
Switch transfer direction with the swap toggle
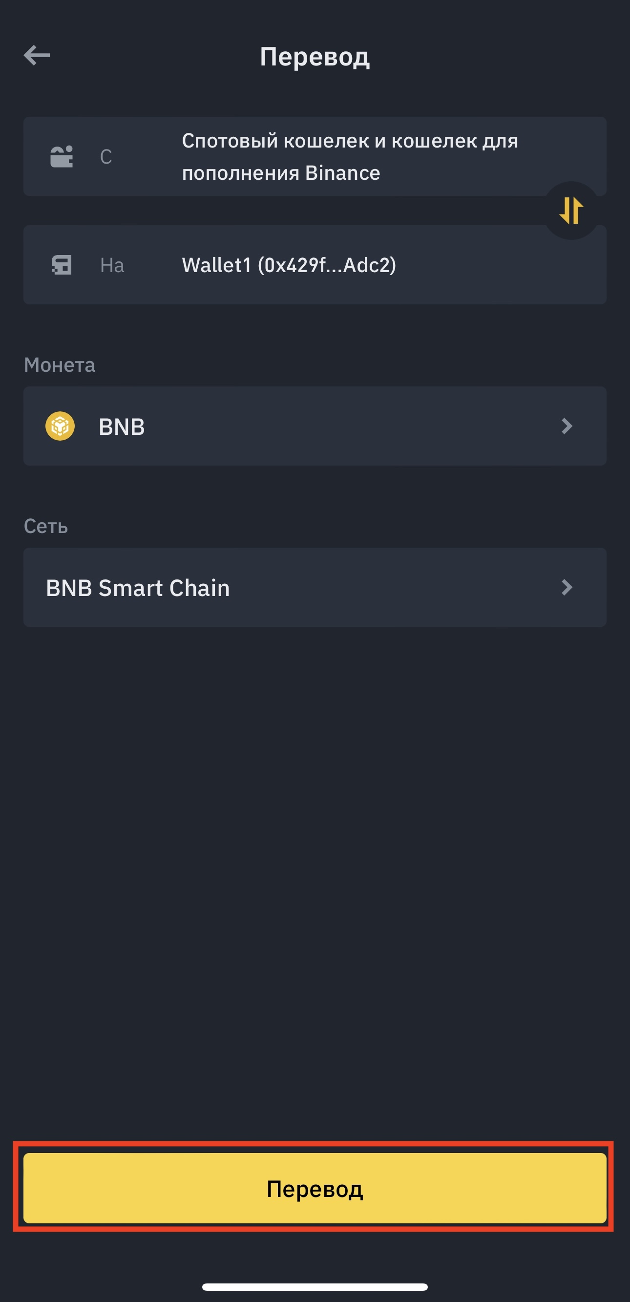(571, 211)
